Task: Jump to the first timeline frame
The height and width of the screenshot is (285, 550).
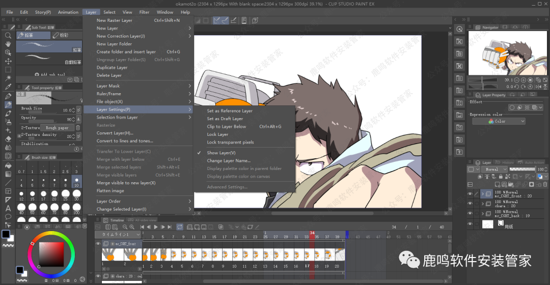Action: [x=142, y=227]
